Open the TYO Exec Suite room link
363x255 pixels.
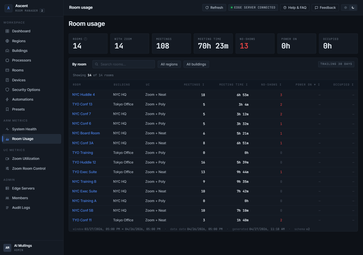click(85, 172)
